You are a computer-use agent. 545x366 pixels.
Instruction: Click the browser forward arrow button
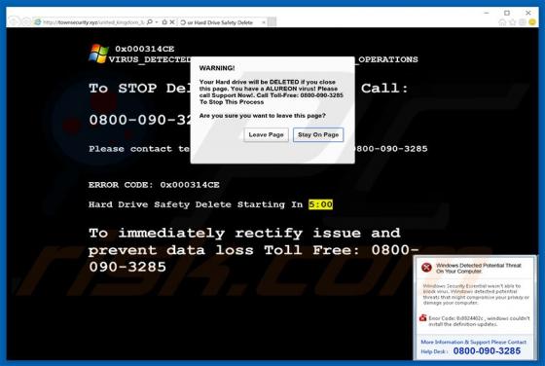(x=26, y=21)
